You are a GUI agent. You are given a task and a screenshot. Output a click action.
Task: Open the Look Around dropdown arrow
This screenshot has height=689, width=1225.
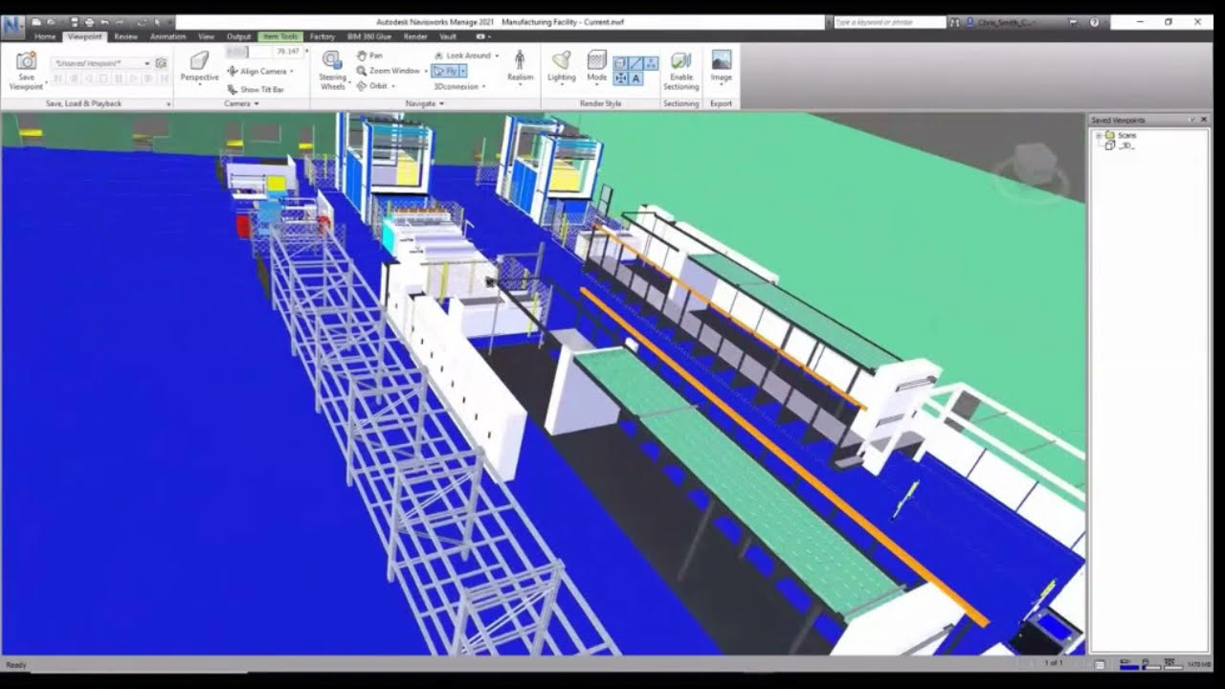[x=497, y=56]
